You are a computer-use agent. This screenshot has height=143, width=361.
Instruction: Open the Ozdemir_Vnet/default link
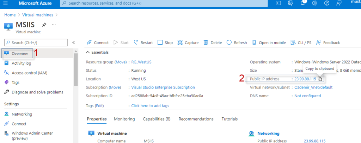coord(313,87)
